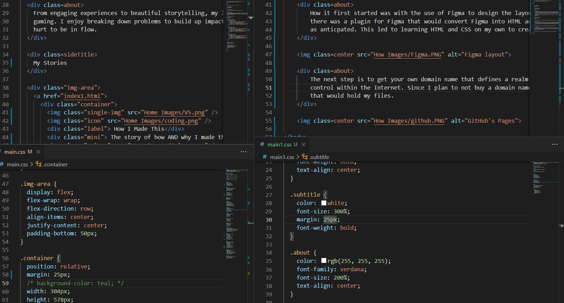This screenshot has width=564, height=303.
Task: Open the main1.css breadcrumb file dropdown
Action: (282, 157)
